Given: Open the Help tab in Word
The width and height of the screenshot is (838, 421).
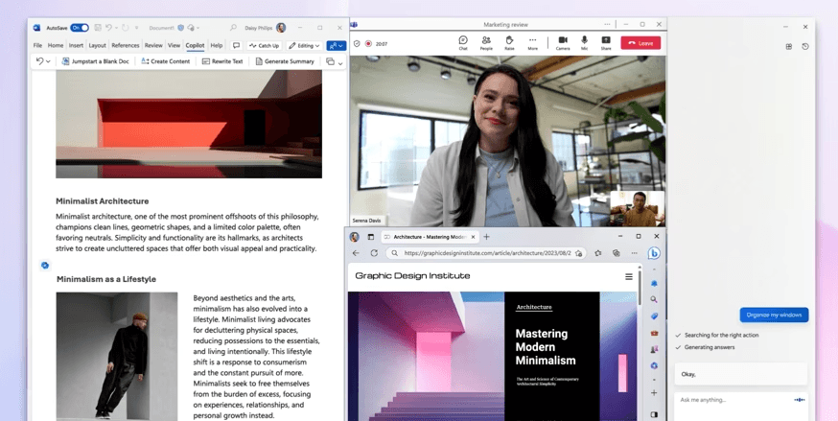Looking at the screenshot, I should coord(217,45).
